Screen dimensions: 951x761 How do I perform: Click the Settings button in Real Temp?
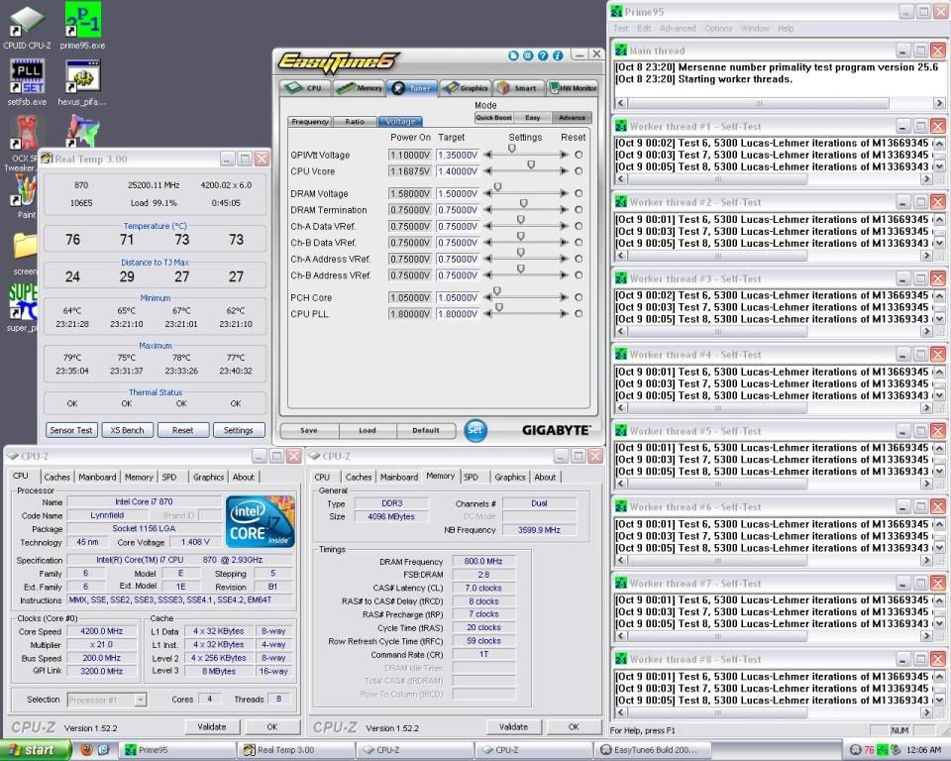coord(239,430)
